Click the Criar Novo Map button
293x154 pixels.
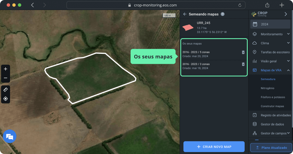(214, 147)
